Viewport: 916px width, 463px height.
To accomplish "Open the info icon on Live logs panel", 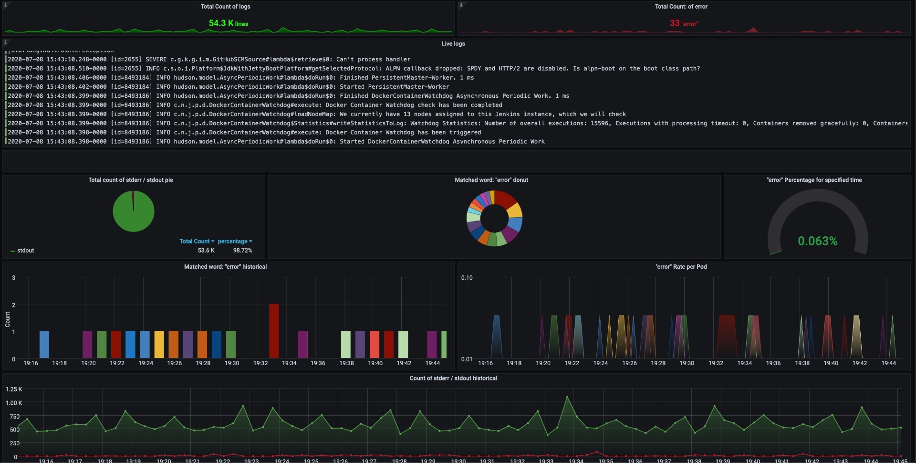I will [x=5, y=42].
